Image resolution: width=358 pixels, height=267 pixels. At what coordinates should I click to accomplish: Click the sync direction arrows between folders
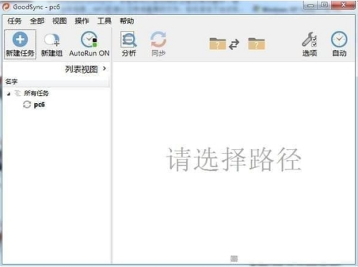click(x=234, y=44)
